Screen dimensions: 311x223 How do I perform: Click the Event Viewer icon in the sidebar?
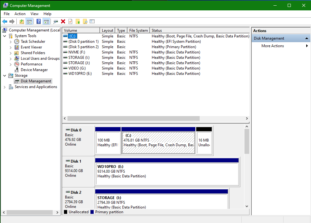click(16, 47)
